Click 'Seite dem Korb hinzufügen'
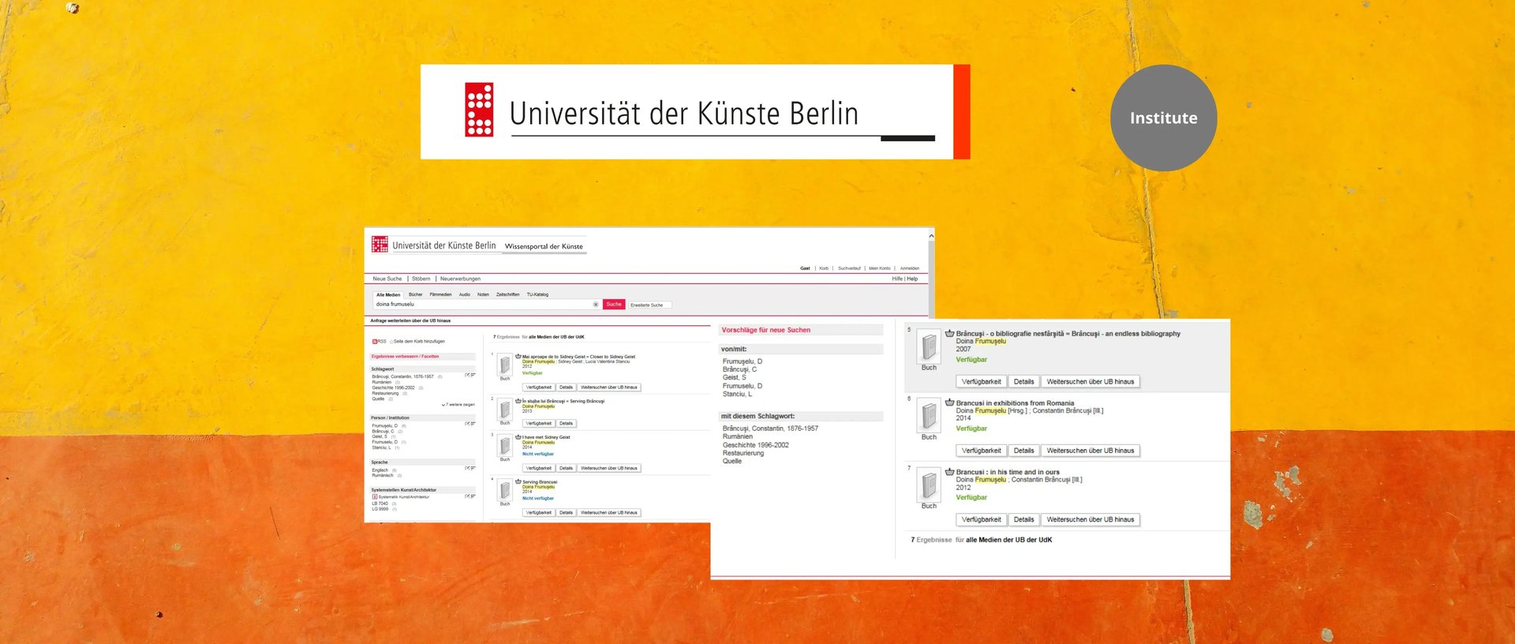Screen dimensions: 1515x644 419,342
